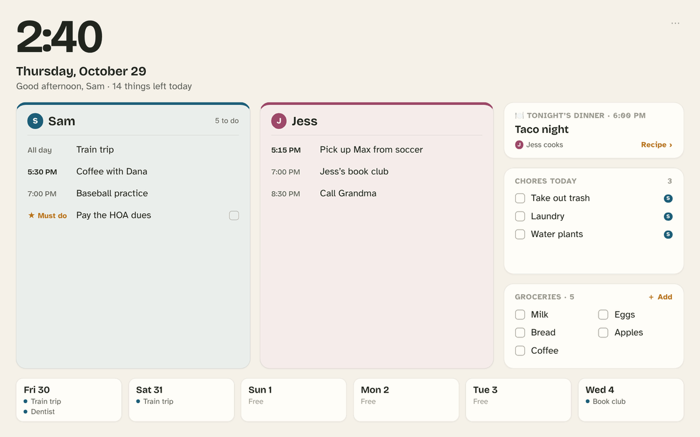700x437 pixels.
Task: Select the Sat 31 day card
Action: [x=181, y=400]
